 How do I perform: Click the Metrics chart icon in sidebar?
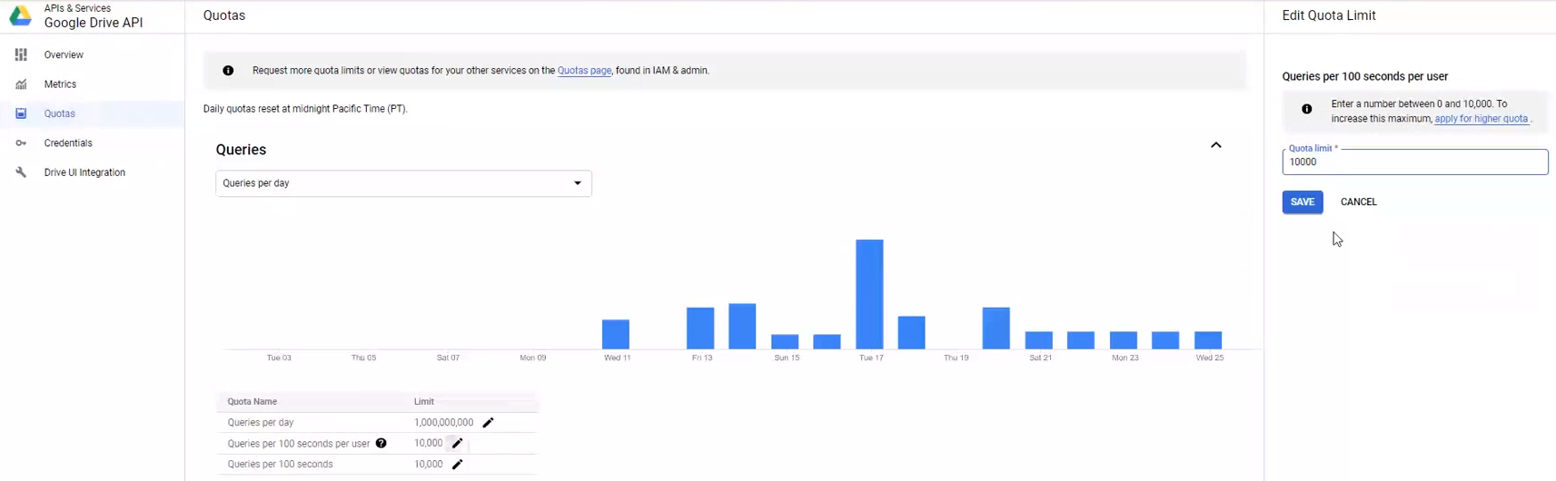point(21,84)
